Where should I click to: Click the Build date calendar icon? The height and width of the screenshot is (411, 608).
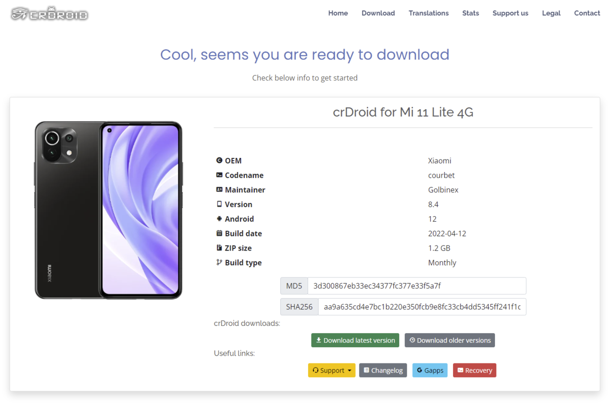[x=219, y=233]
